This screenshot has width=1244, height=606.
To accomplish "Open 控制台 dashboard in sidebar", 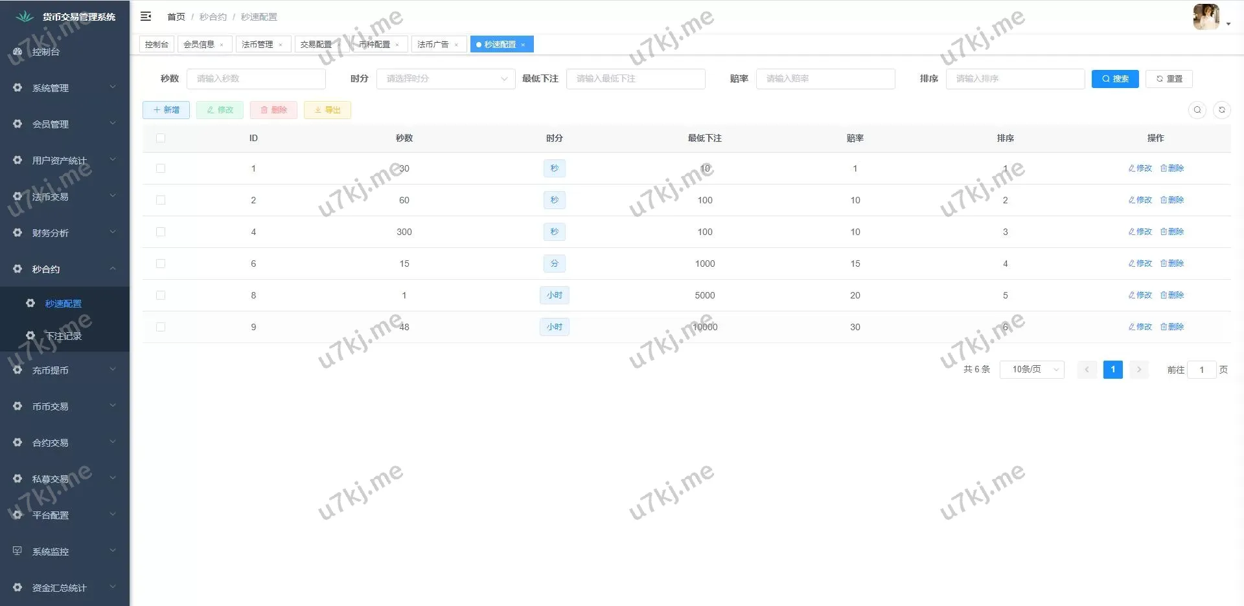I will click(45, 52).
